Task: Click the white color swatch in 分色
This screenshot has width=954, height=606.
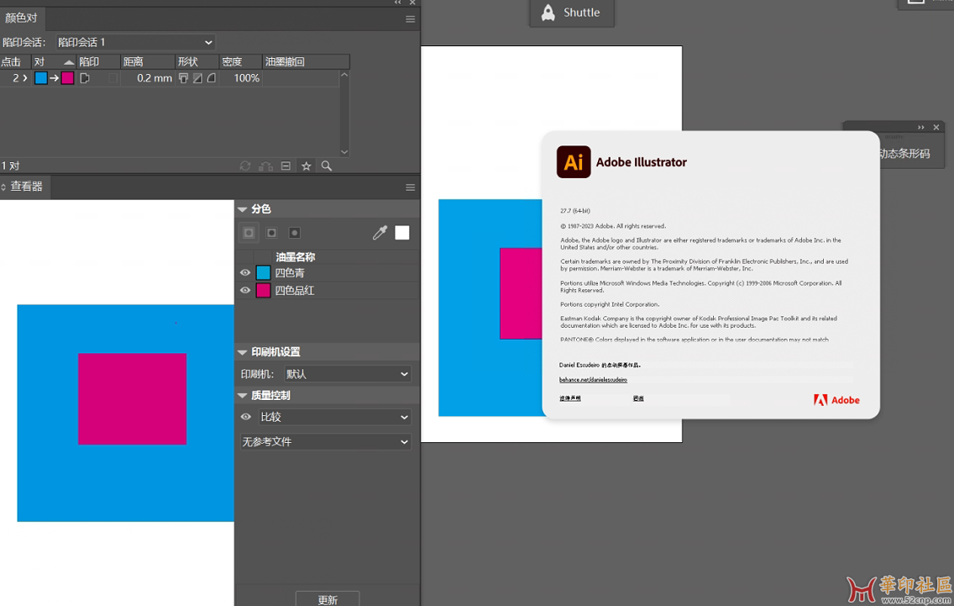Action: (402, 233)
